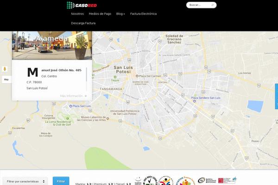This screenshot has width=278, height=185.
Task: Open Factura Electrónica menu item
Action: [x=144, y=14]
